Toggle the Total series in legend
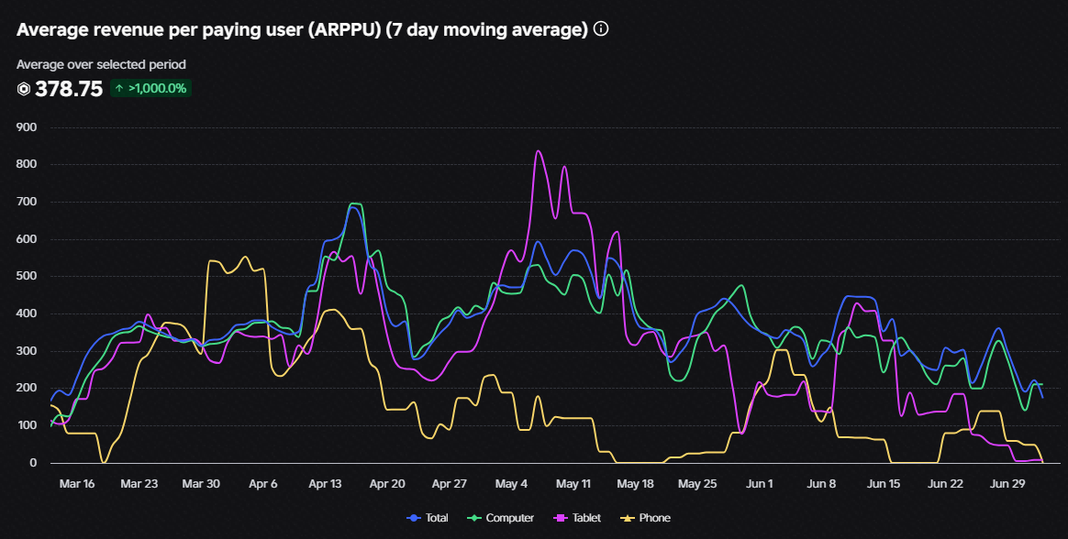This screenshot has height=539, width=1068. (428, 518)
